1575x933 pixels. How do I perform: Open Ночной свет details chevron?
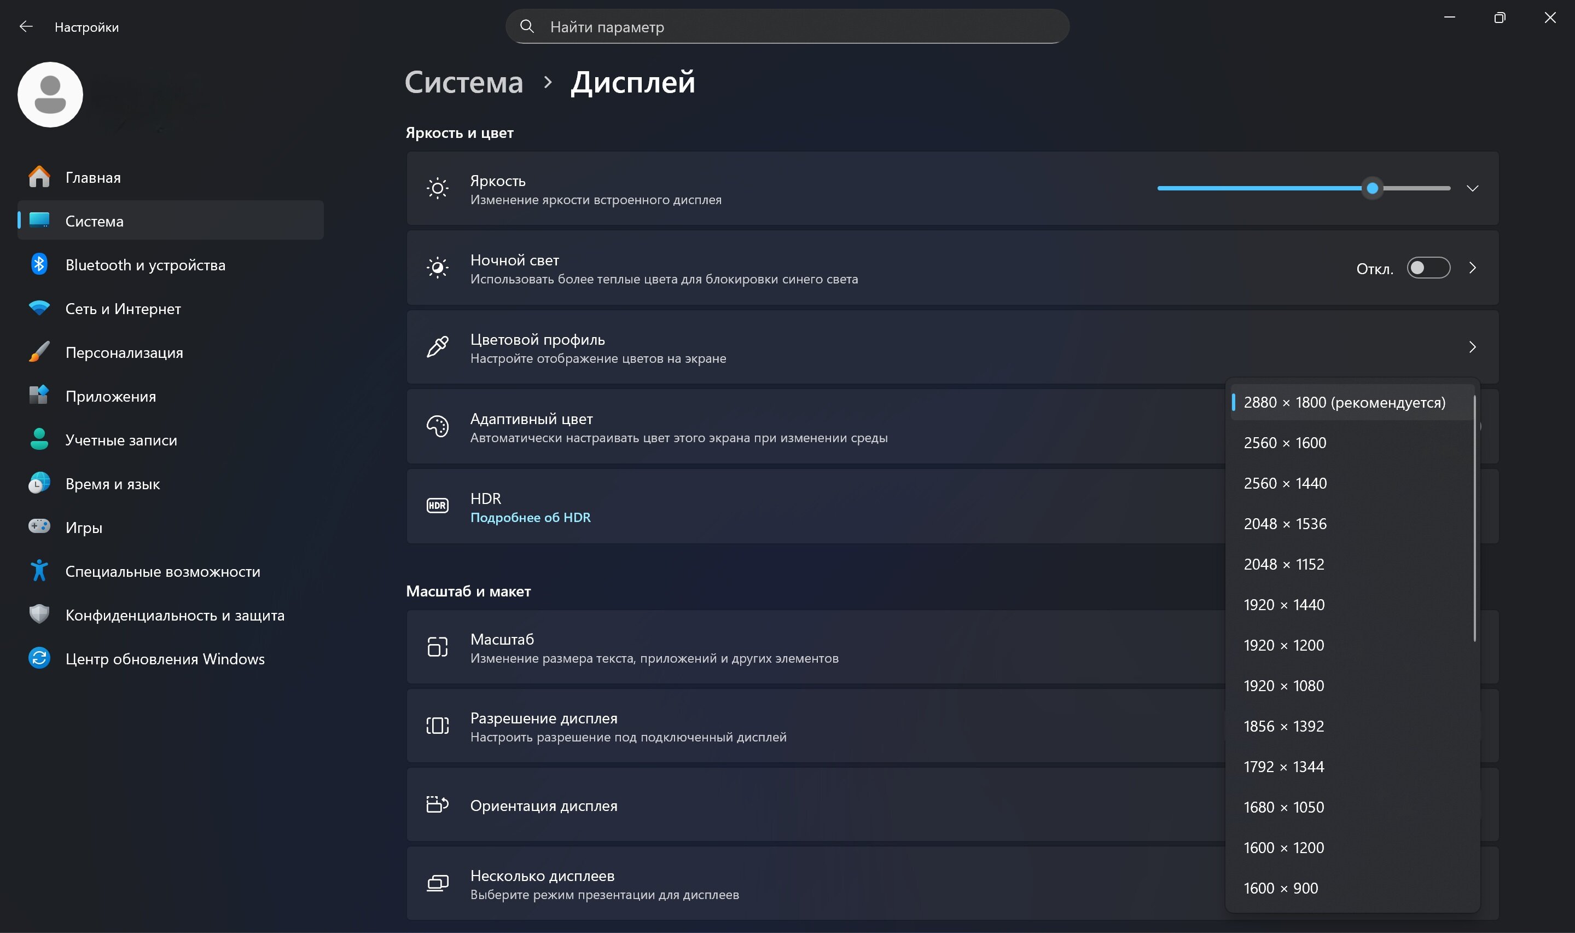(x=1472, y=268)
